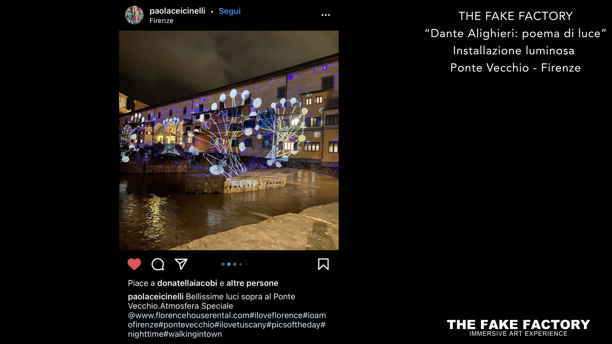
Task: Click the red heart like icon
Action: (x=134, y=264)
